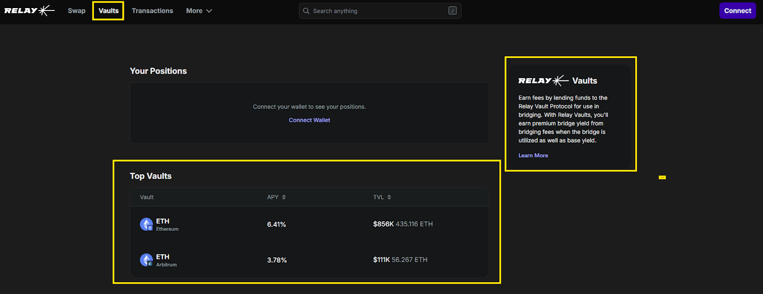This screenshot has width=763, height=294.
Task: Click the Ethereum network label under ETH
Action: pyautogui.click(x=167, y=229)
